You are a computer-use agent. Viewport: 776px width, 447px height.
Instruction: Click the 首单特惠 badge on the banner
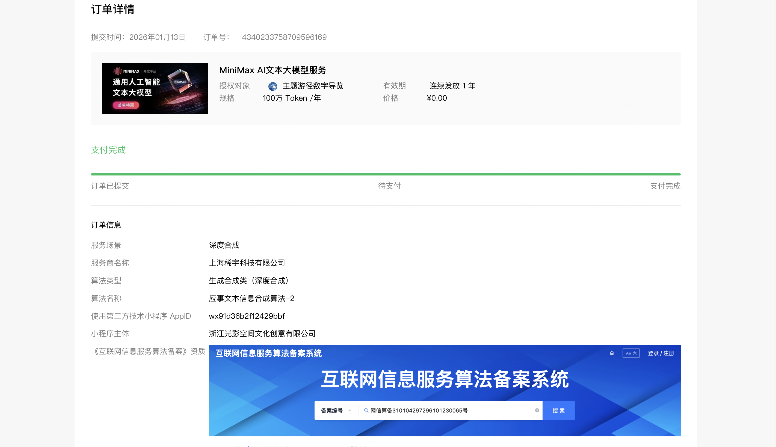(x=126, y=105)
